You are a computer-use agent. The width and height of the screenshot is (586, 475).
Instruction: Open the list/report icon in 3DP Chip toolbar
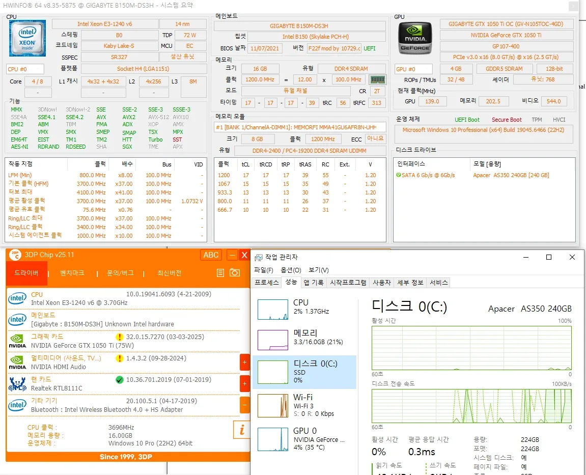coord(220,273)
